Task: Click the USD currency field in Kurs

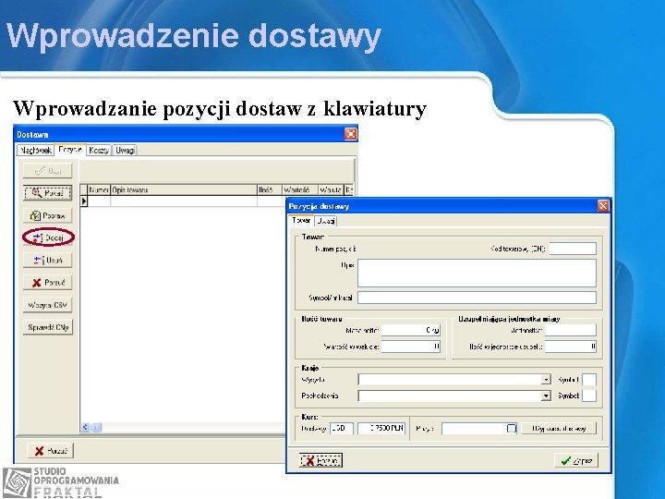Action: (342, 428)
